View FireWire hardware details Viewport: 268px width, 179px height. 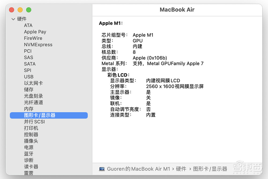tap(33, 38)
